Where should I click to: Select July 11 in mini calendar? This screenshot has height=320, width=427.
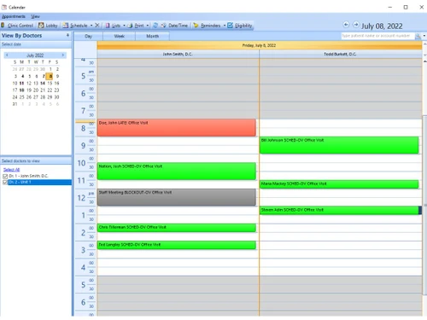pyautogui.click(x=21, y=83)
